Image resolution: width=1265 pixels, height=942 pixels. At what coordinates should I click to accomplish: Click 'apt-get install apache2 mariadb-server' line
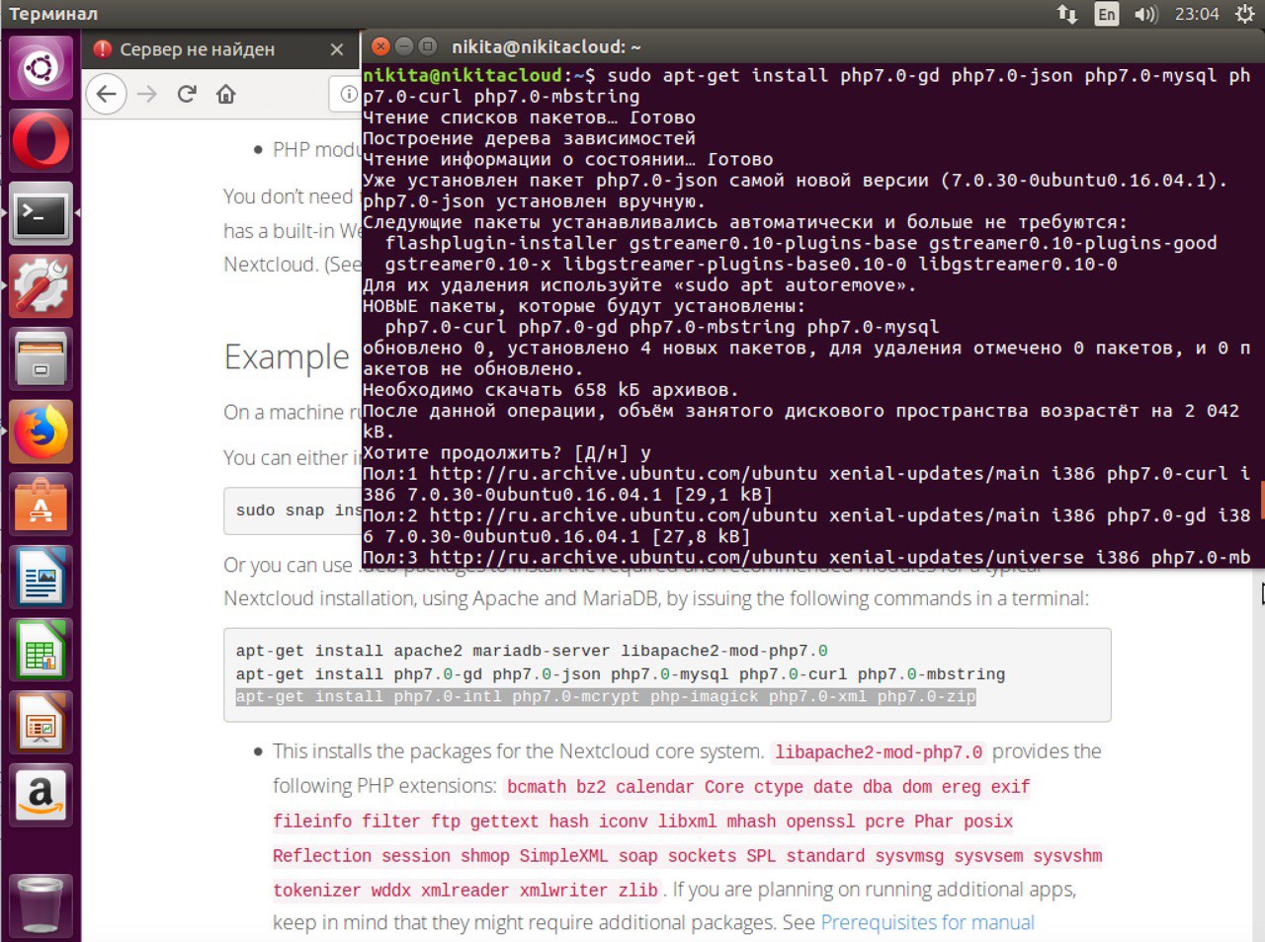pos(532,651)
